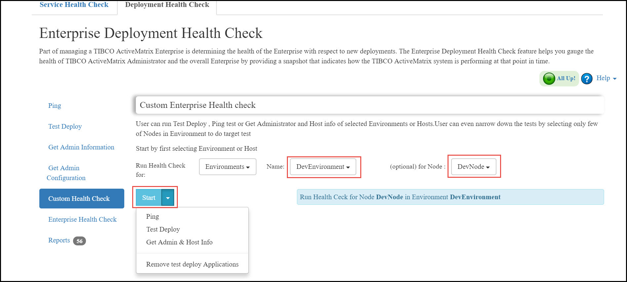
Task: Toggle the Start button dropdown caret
Action: click(x=168, y=198)
